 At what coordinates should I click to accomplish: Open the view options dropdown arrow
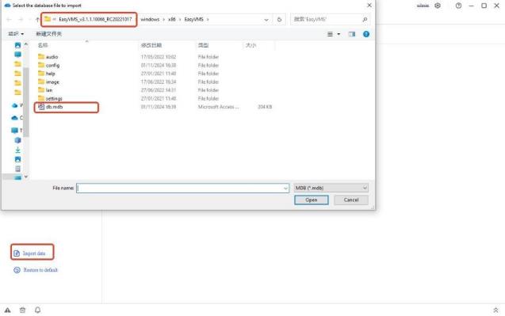pos(339,34)
